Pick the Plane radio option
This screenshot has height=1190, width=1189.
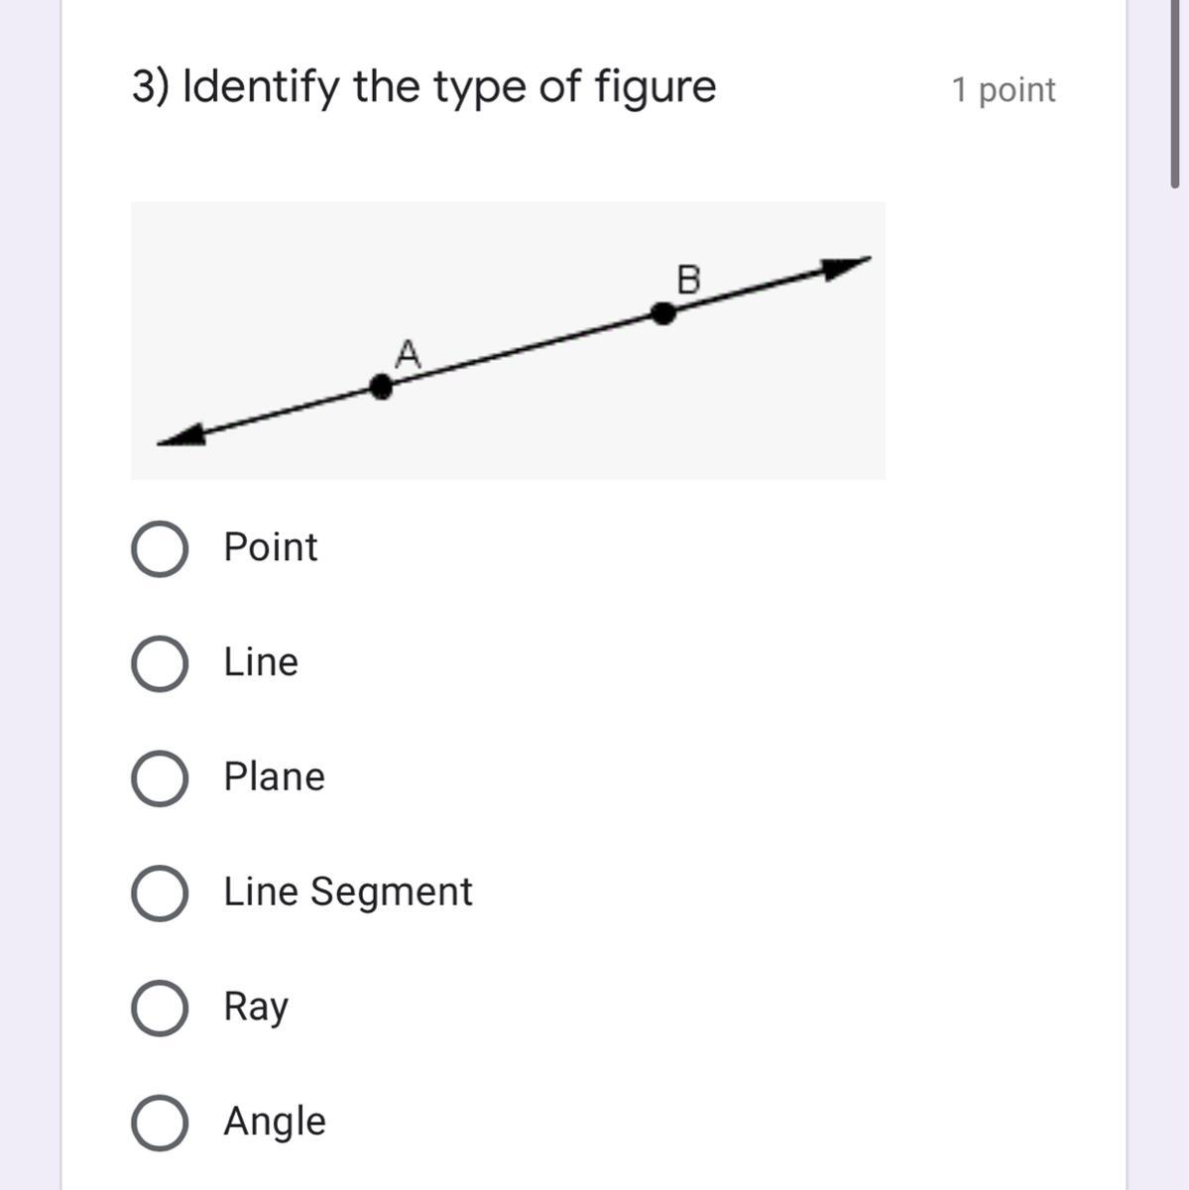click(x=160, y=778)
